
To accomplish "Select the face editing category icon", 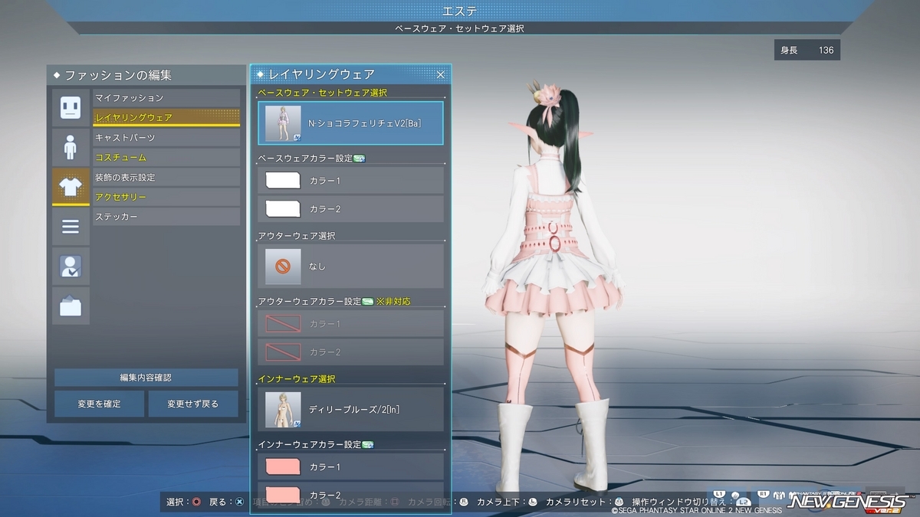I will click(71, 107).
